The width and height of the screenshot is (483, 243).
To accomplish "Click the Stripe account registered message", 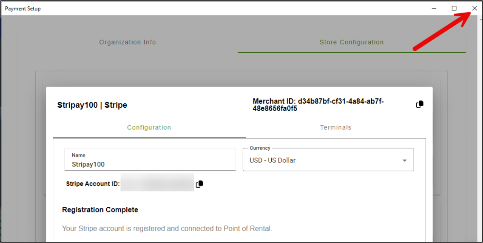I will point(167,229).
